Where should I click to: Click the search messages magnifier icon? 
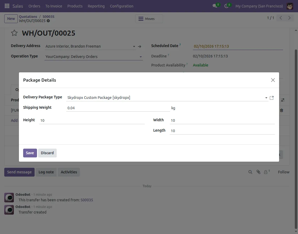(250, 172)
